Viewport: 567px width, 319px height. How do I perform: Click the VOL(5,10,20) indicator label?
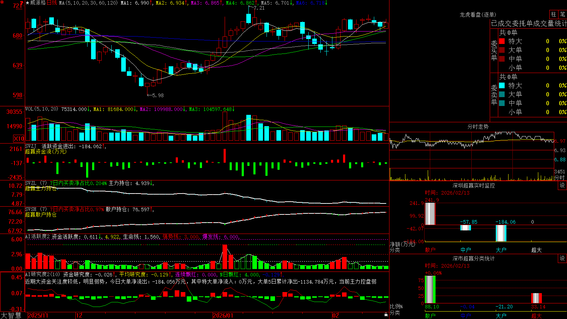[41, 109]
